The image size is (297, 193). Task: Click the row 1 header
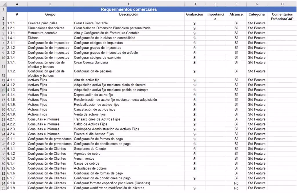(x=3, y=9)
